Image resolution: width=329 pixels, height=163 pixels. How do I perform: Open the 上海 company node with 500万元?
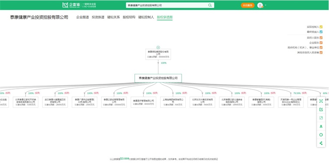click(173, 102)
